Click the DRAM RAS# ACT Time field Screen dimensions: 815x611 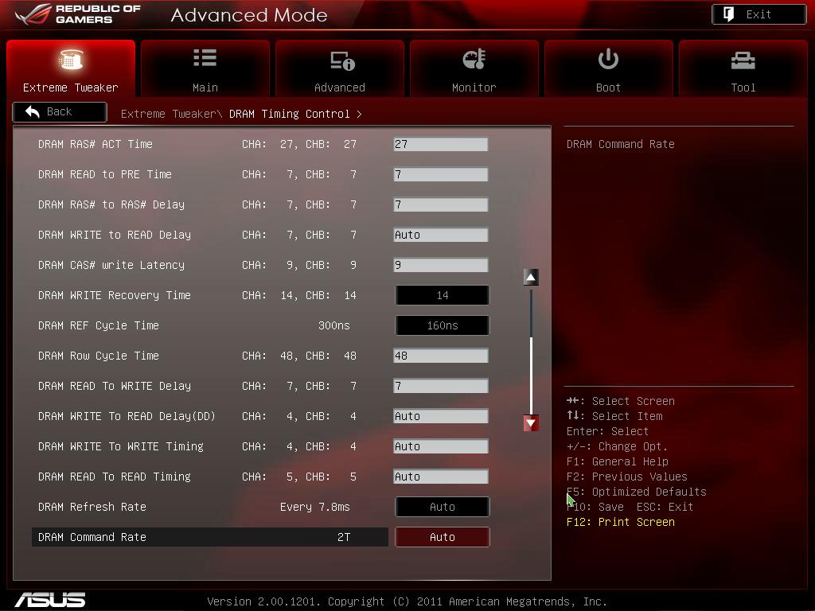[x=441, y=145]
